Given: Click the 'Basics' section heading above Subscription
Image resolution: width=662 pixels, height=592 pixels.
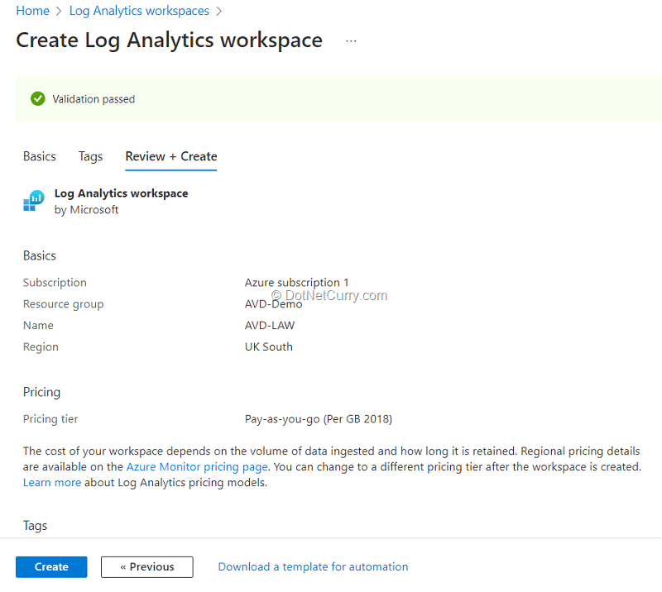Looking at the screenshot, I should [39, 255].
